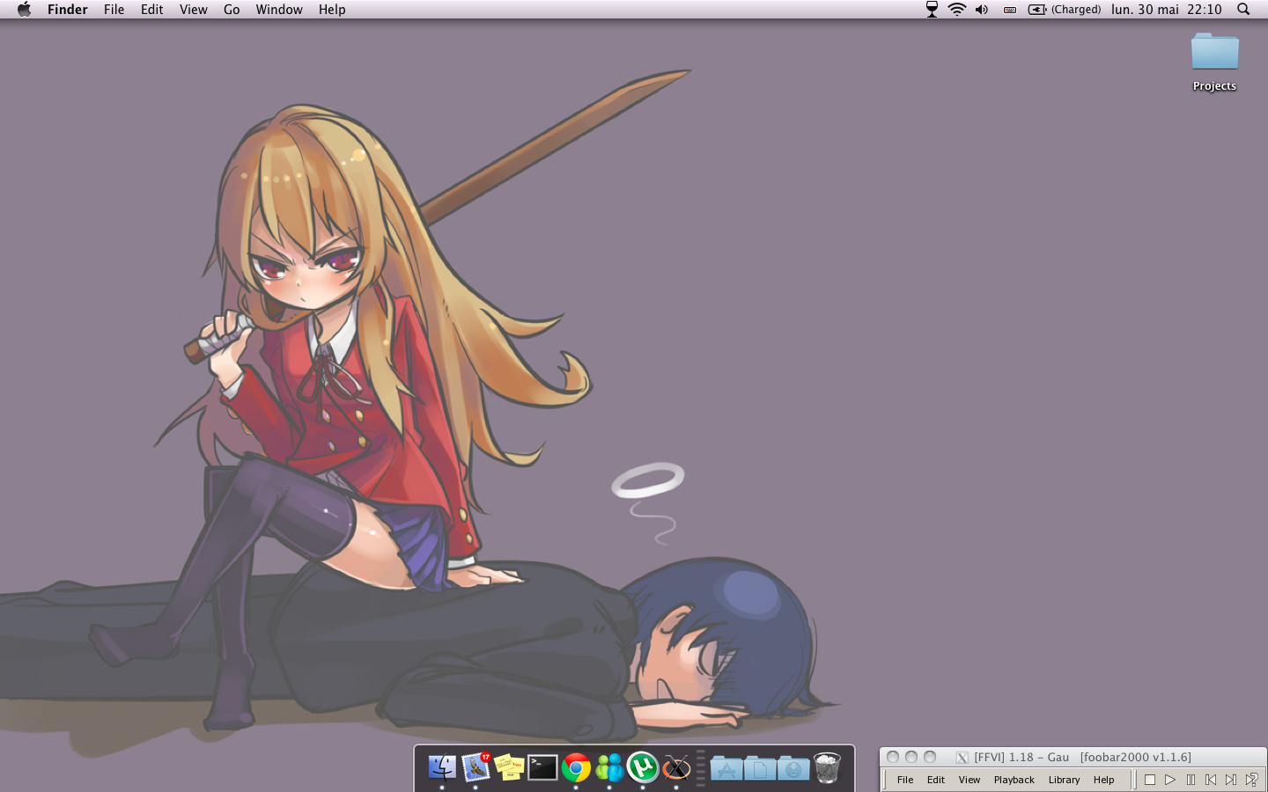The height and width of the screenshot is (792, 1268).
Task: Click the Play button in foobar2000
Action: tap(1170, 780)
